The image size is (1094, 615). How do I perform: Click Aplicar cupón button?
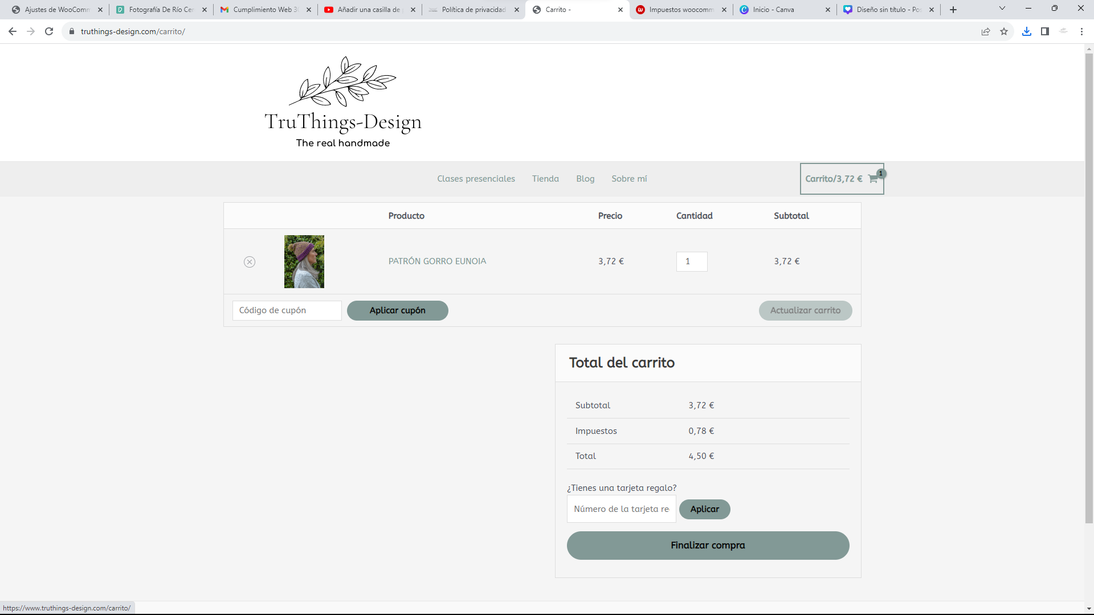pos(398,310)
